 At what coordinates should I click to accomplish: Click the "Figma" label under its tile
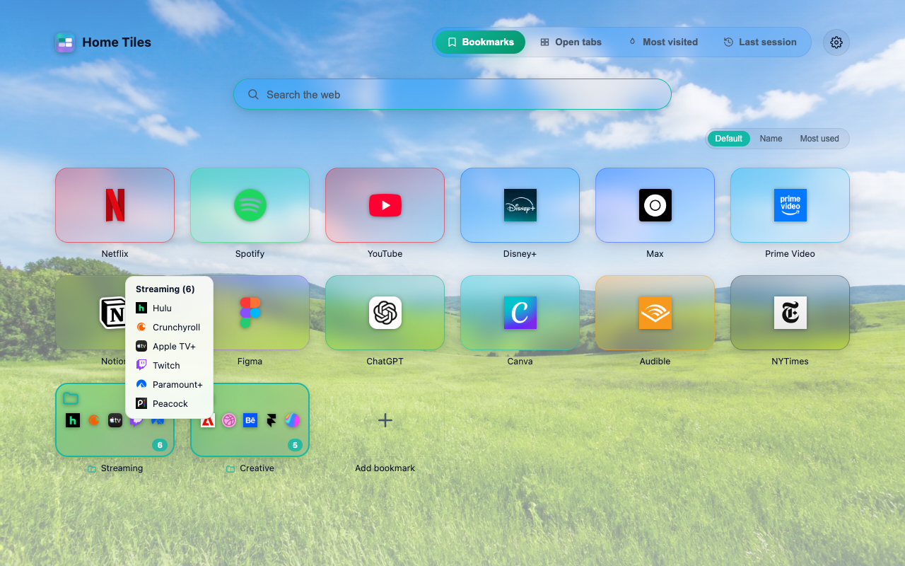[250, 362]
